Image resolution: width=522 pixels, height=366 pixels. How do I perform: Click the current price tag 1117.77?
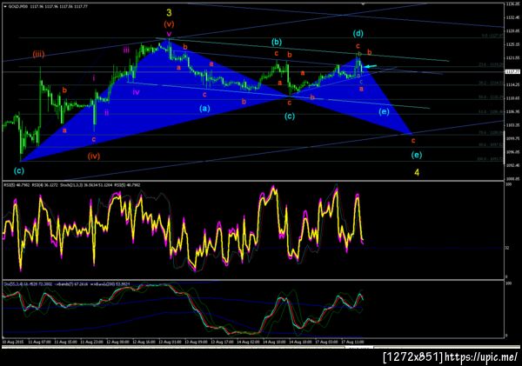[x=512, y=72]
